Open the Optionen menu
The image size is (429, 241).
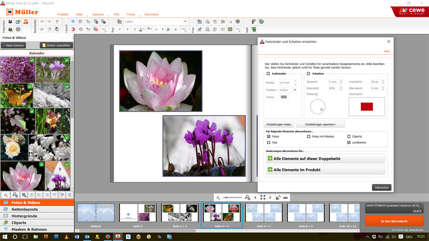98,15
